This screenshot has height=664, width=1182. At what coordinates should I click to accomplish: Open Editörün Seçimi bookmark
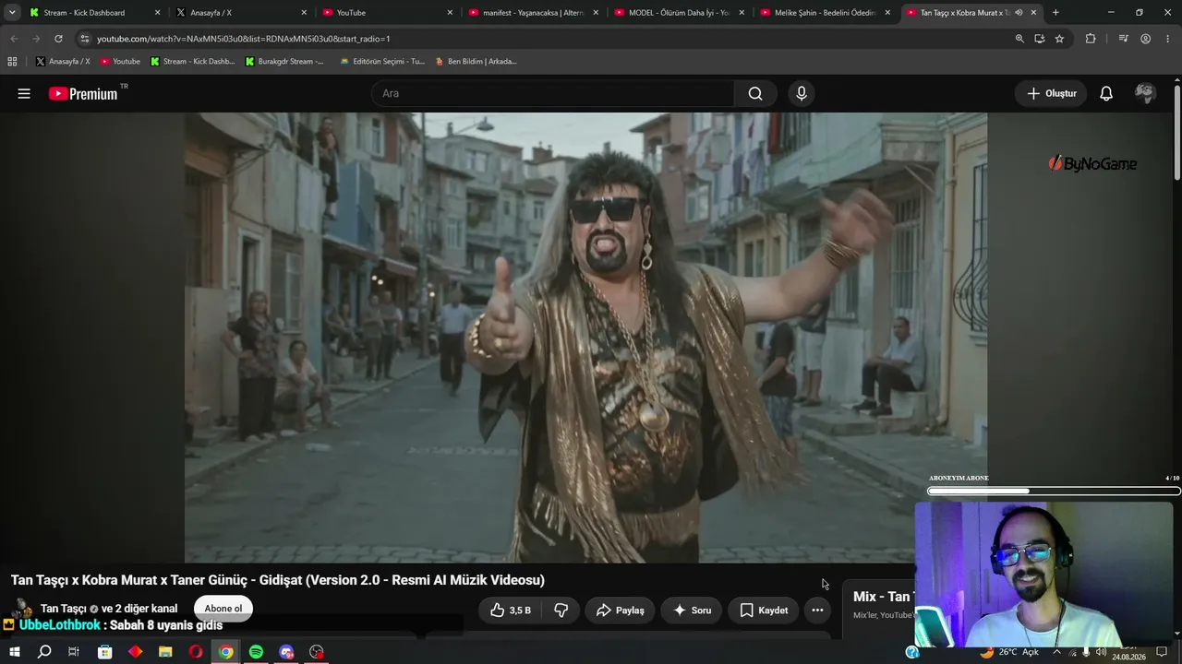pyautogui.click(x=382, y=62)
